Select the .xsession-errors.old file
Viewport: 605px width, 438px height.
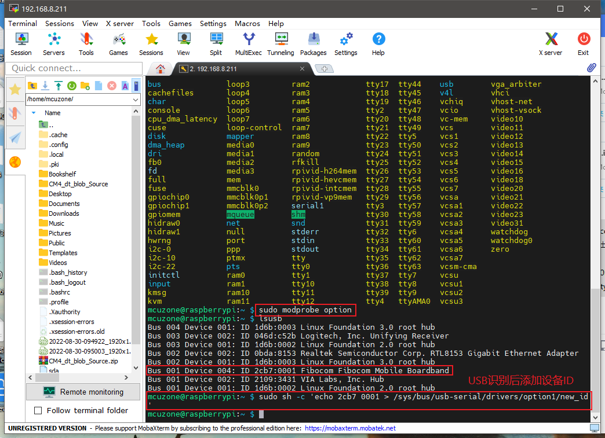click(x=72, y=332)
